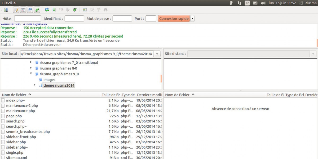
Task: Sort remote list by Taille de fichier column
Action: point(275,95)
